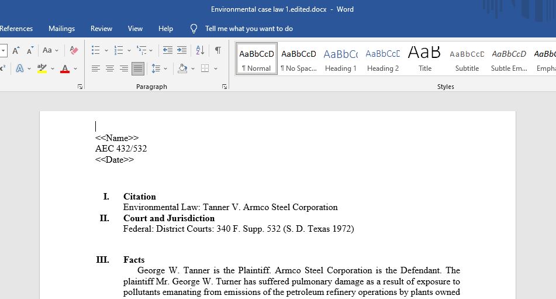Click the AEC 432/532 line

click(x=121, y=149)
